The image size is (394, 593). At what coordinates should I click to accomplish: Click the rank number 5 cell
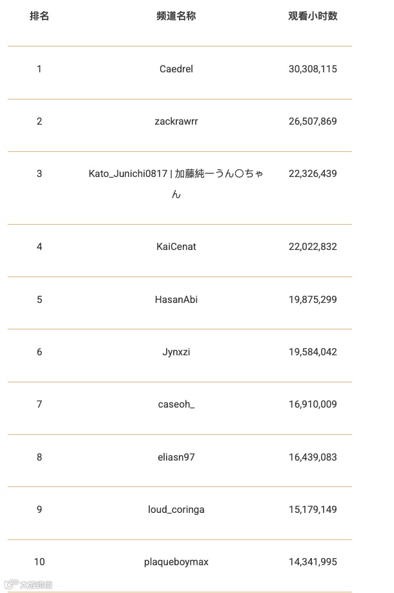pos(39,300)
